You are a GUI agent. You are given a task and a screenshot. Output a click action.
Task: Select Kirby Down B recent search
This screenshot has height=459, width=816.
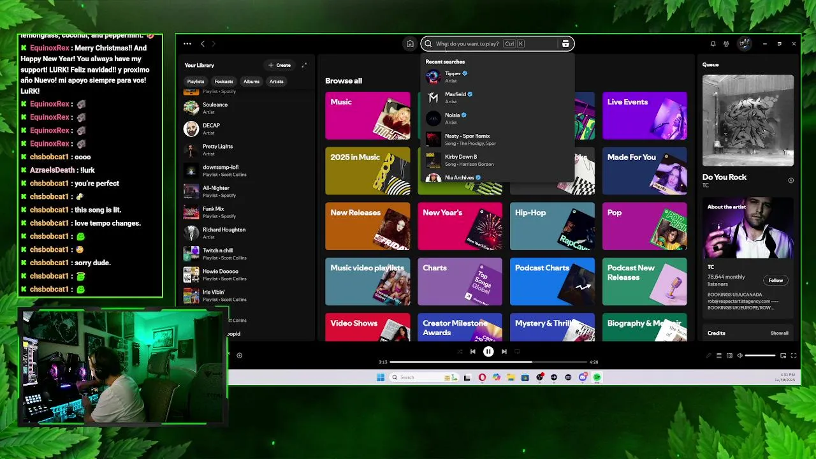497,160
